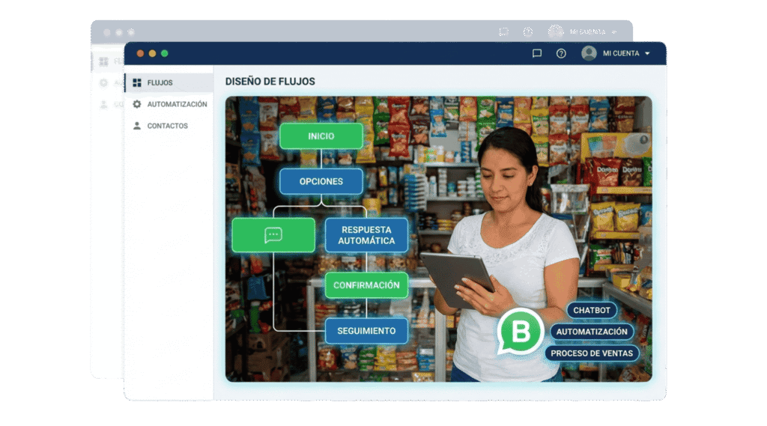Screen dimensions: 767x426
Task: Select the CONFIRMACIÓN flow node
Action: (x=366, y=285)
